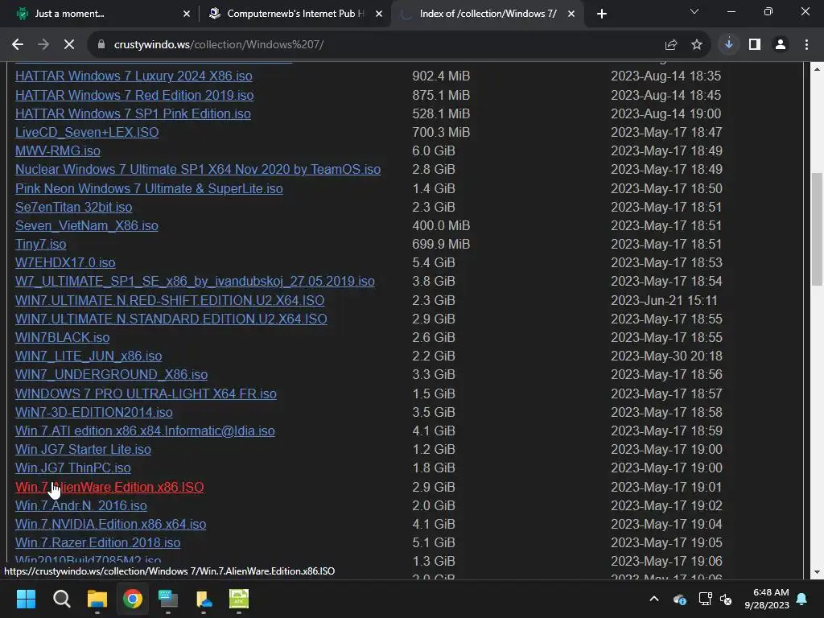
Task: Open the green APK taskbar app
Action: (x=239, y=599)
